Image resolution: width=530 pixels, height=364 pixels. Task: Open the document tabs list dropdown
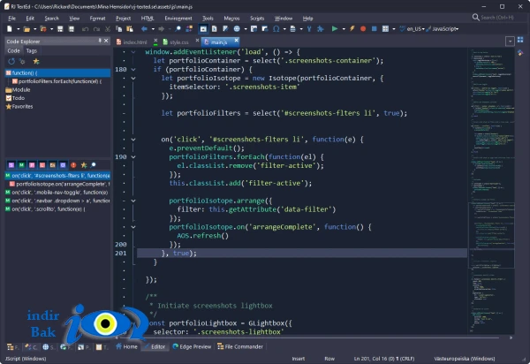[510, 42]
